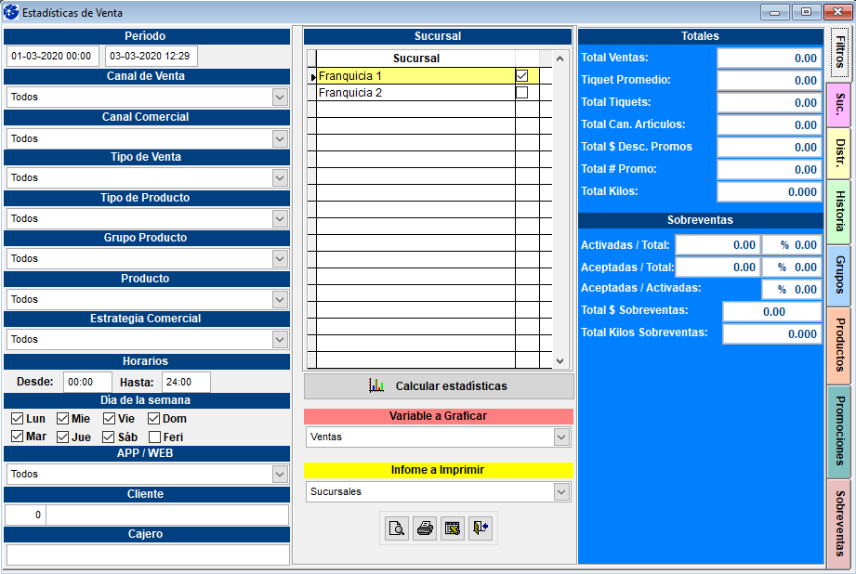Click the printer icon to print report
This screenshot has width=856, height=574.
[425, 528]
